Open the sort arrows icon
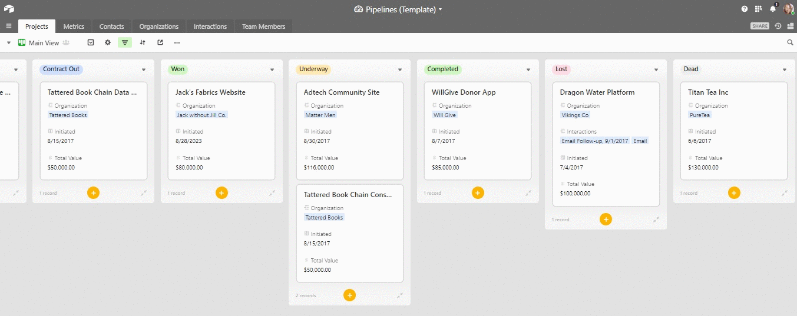The width and height of the screenshot is (797, 316). click(143, 42)
